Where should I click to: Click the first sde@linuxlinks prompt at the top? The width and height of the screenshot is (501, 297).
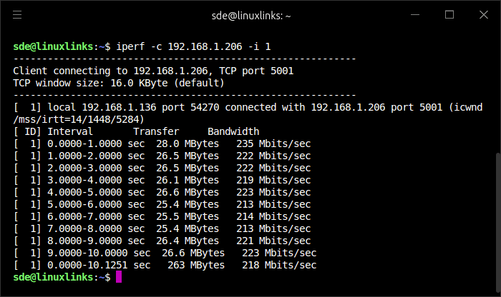coord(54,46)
